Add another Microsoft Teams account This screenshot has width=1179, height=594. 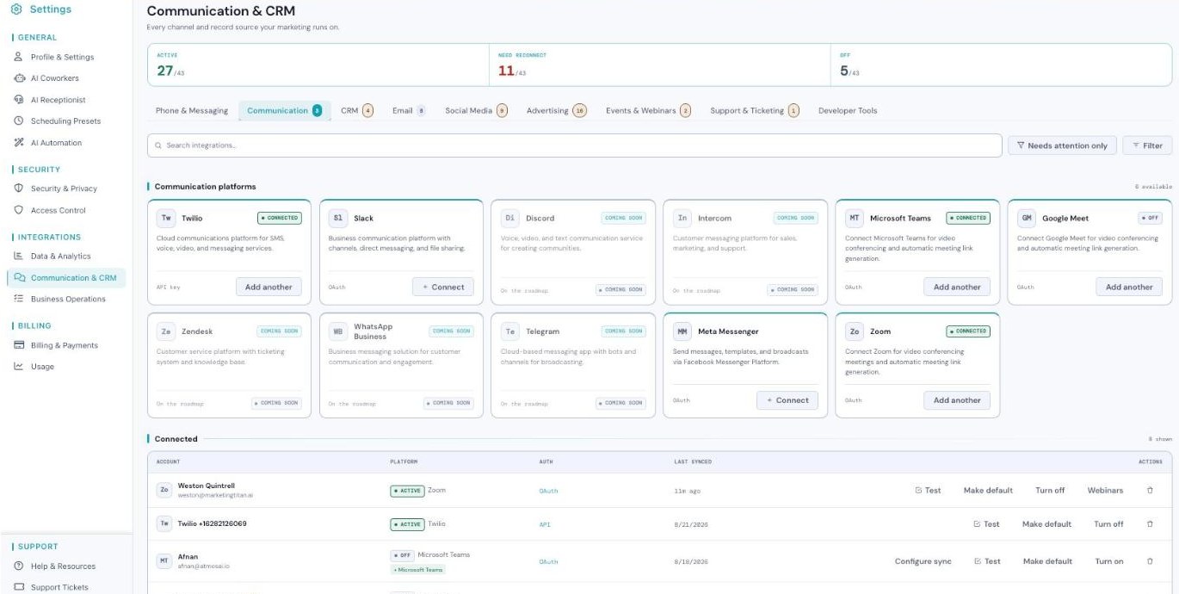[957, 287]
